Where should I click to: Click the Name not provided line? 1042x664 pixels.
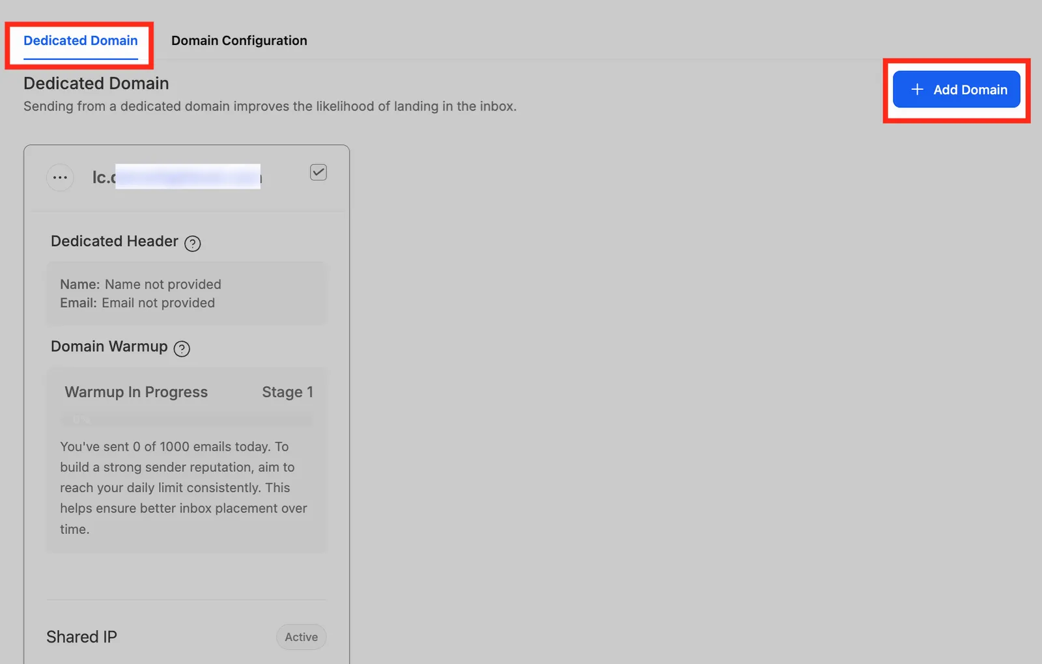[x=141, y=284]
